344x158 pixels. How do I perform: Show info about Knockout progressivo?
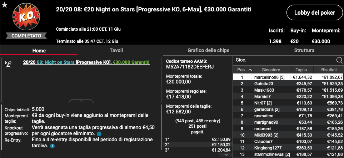[99, 133]
